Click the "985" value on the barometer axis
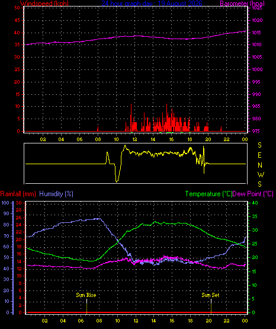 pos(256,106)
